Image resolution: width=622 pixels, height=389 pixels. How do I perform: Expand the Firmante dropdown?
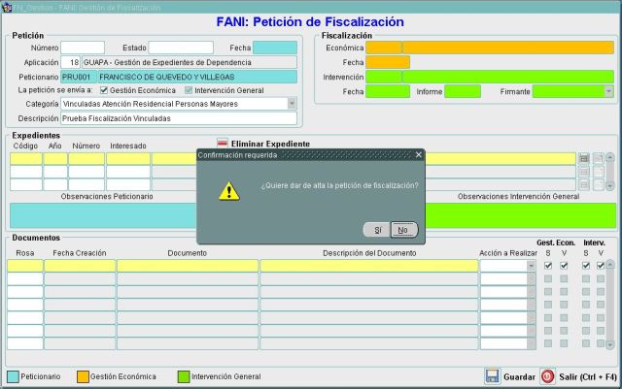(608, 91)
